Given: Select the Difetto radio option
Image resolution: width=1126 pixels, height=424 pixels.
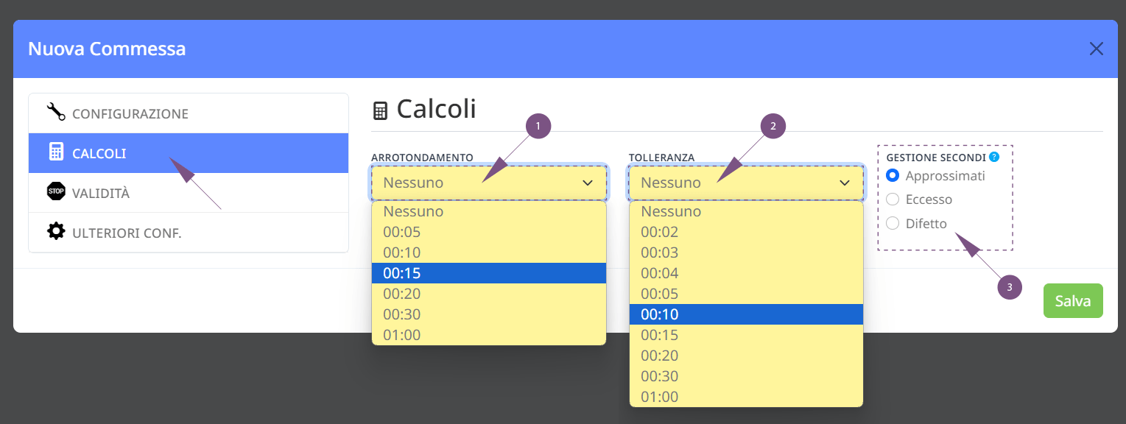Looking at the screenshot, I should [x=893, y=224].
